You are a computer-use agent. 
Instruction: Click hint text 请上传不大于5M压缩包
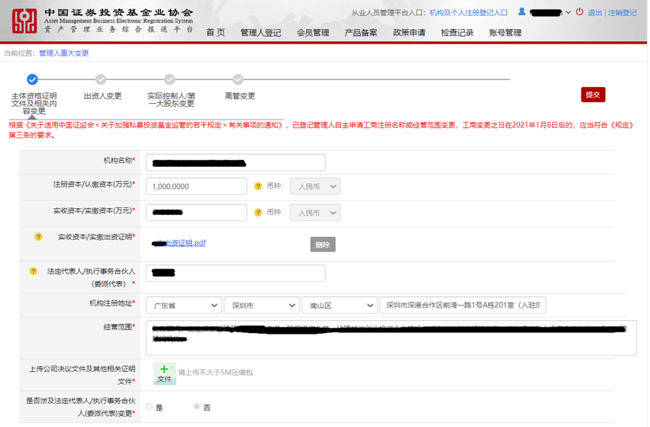pyautogui.click(x=216, y=372)
